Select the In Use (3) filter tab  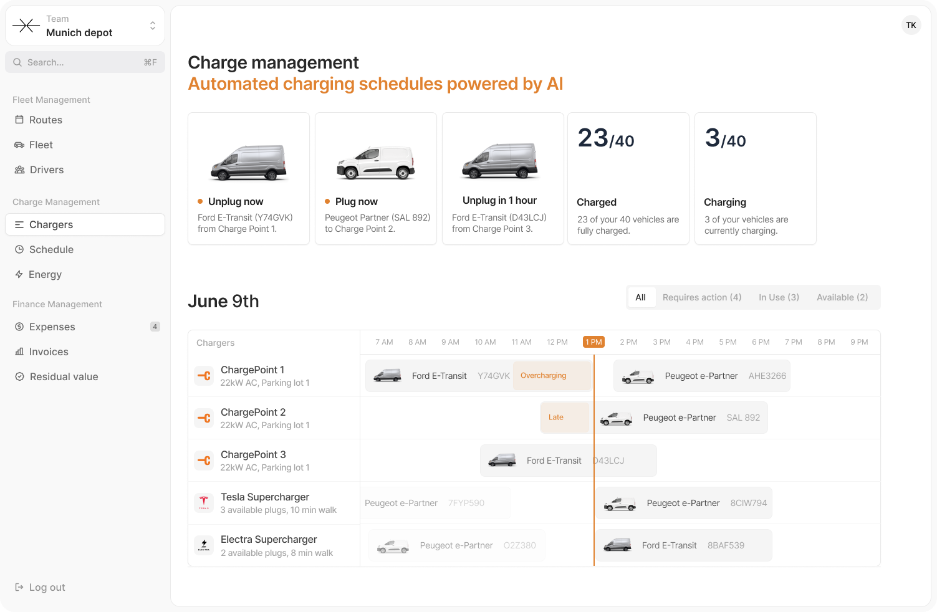(x=779, y=297)
